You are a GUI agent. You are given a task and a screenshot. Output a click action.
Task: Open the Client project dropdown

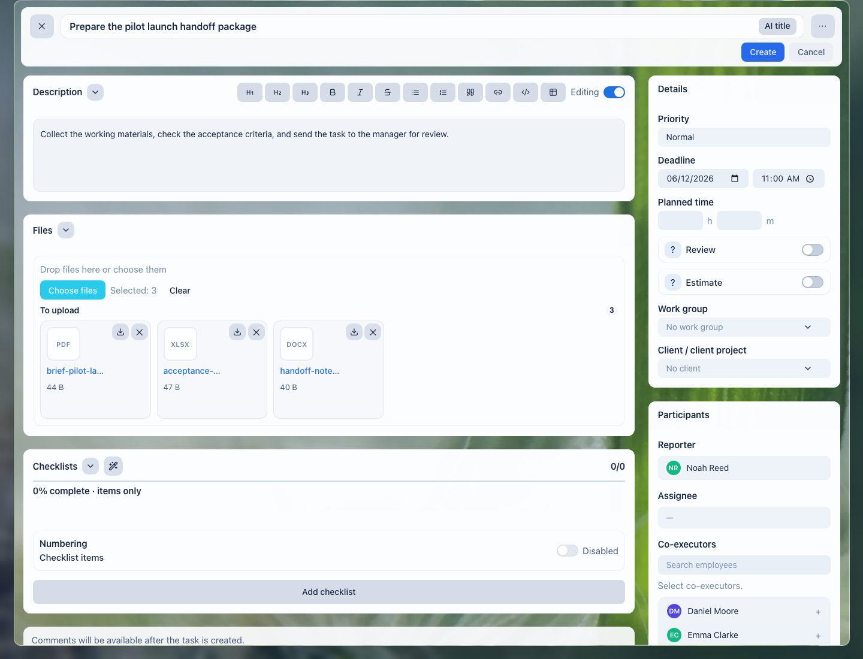click(744, 368)
